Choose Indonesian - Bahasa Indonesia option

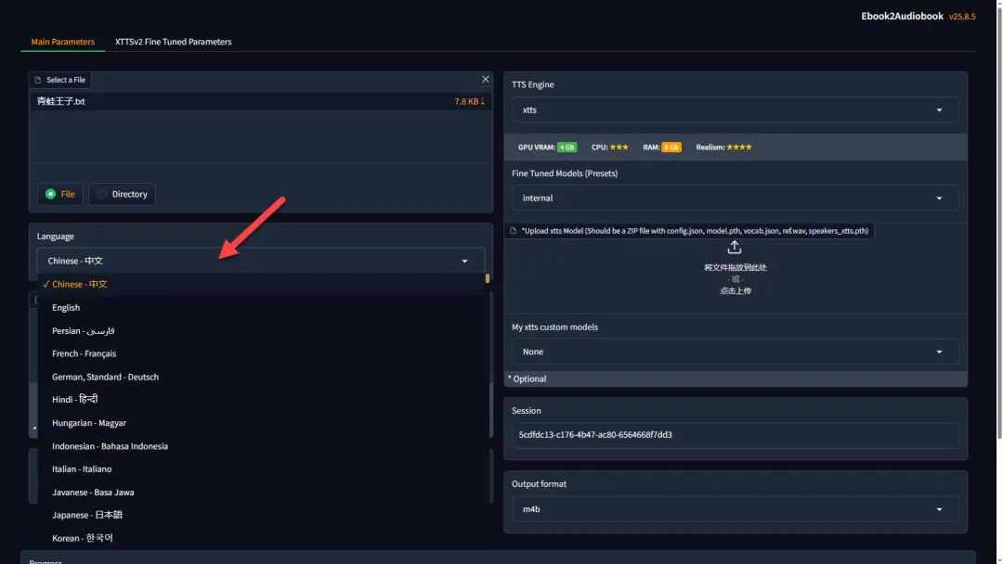(262, 446)
